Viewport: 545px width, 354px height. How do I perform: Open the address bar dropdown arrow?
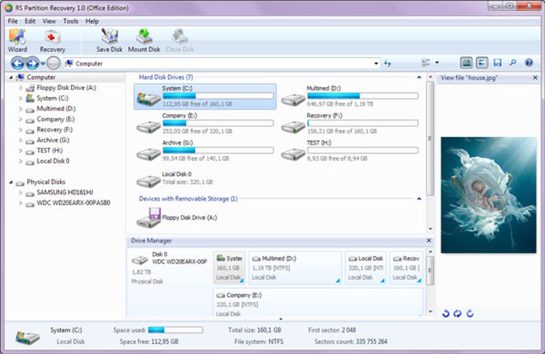(376, 64)
